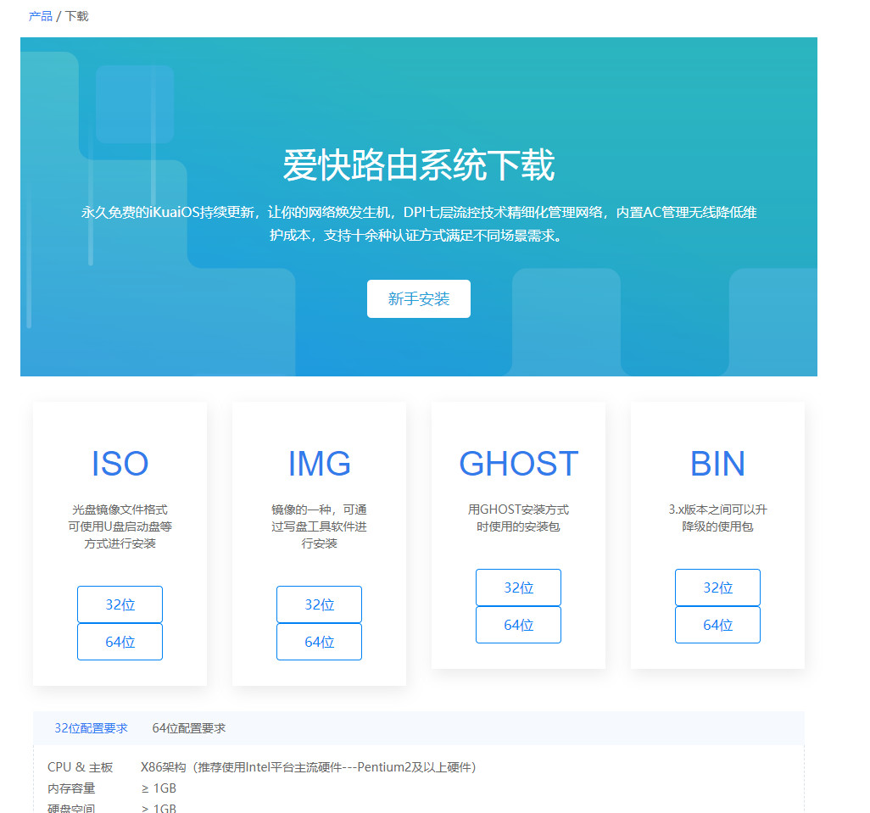Screen dimensions: 870x813
Task: Click the 爱快路由系统下载 banner title
Action: 418,165
